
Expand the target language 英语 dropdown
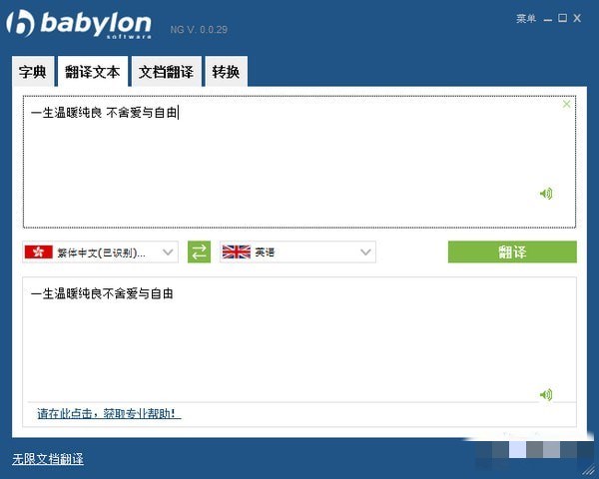tap(365, 252)
